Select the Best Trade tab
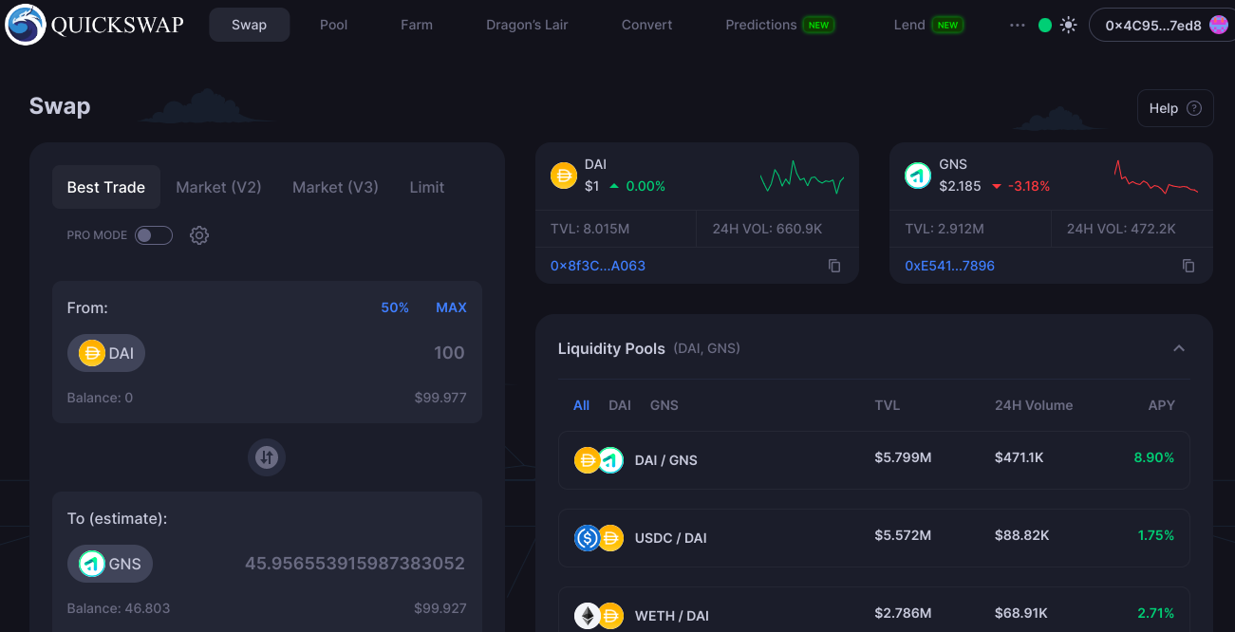This screenshot has height=632, width=1235. (x=106, y=187)
